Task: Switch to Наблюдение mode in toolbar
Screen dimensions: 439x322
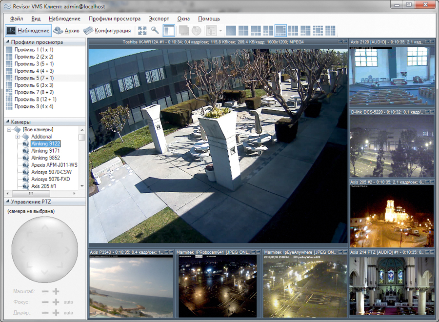Action: click(28, 31)
